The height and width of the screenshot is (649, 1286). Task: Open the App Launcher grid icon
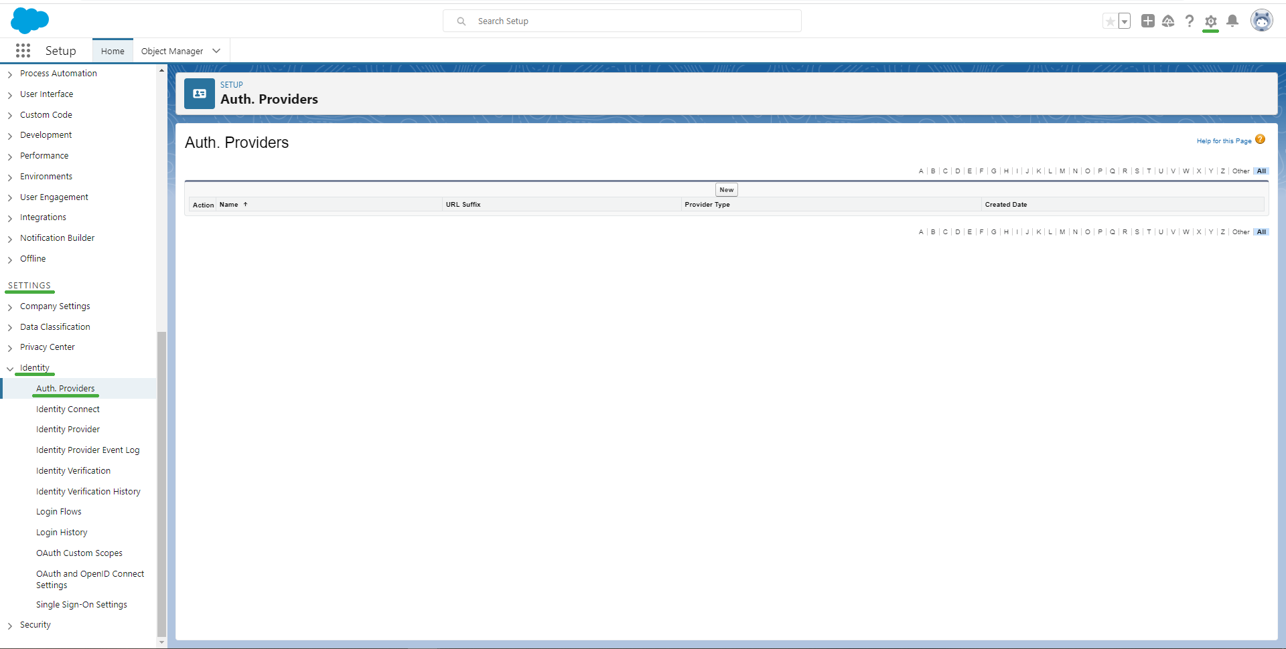click(x=23, y=51)
